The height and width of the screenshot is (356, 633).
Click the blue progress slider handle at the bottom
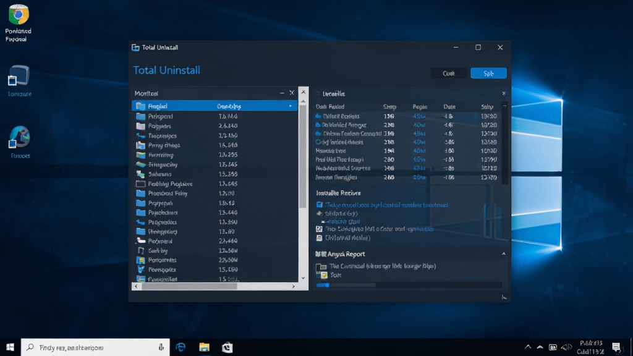327,285
